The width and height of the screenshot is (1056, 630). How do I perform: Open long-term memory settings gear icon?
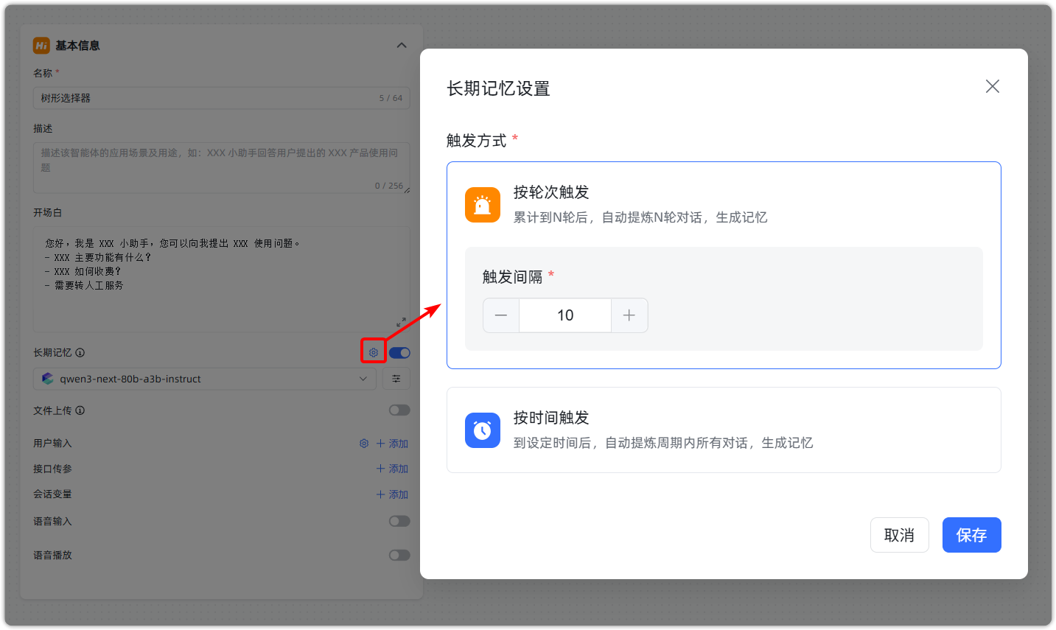[x=374, y=353]
